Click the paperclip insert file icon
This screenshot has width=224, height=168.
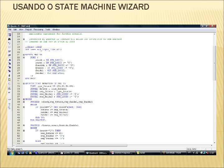click(x=9, y=75)
